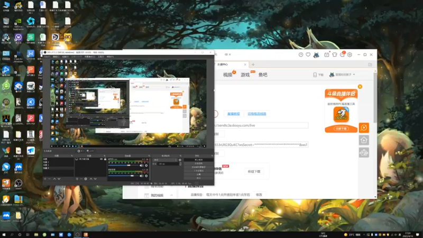
Task: Click the Douyu page vertical scrollbar
Action: pos(375,97)
